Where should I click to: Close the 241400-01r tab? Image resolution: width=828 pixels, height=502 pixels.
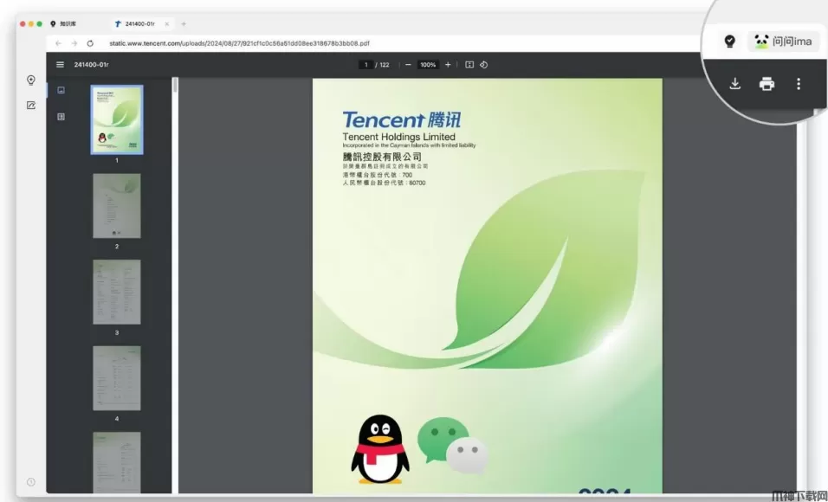pyautogui.click(x=167, y=23)
